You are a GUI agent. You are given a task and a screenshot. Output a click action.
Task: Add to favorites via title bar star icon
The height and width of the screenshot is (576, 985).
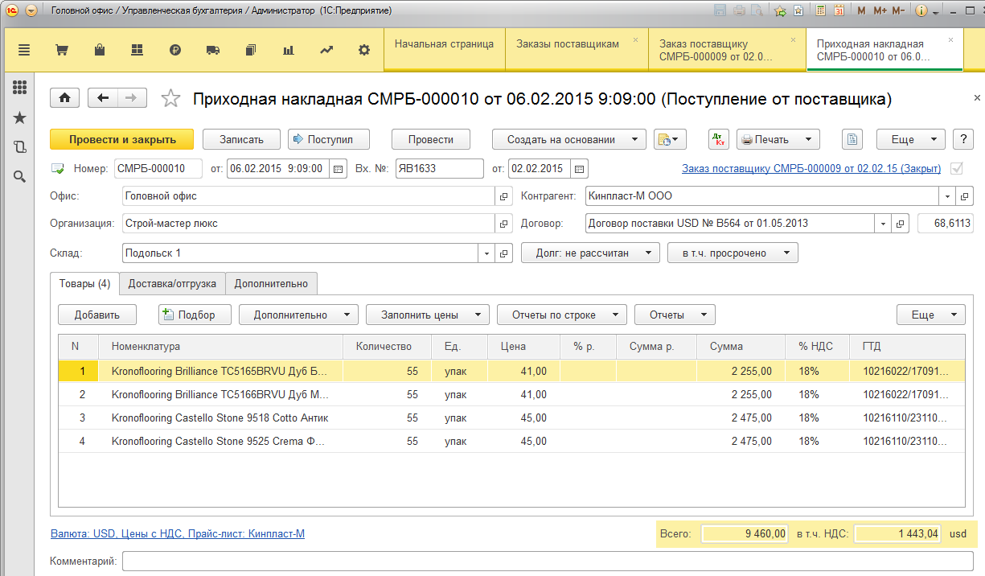click(780, 11)
